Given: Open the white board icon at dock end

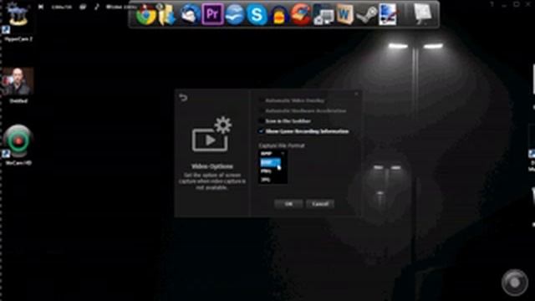Looking at the screenshot, I should (422, 14).
